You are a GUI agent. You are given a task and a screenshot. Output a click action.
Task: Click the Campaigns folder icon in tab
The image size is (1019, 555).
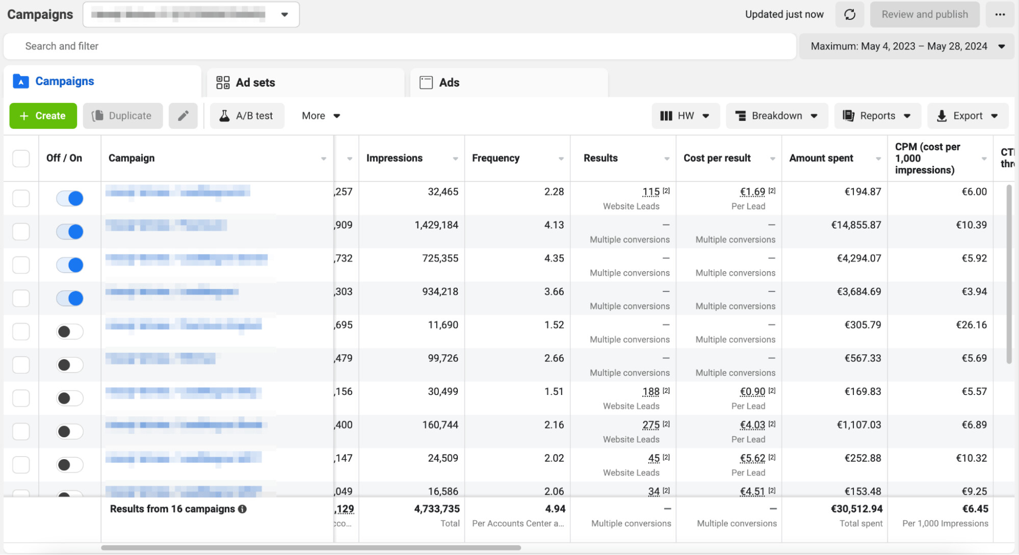point(21,82)
